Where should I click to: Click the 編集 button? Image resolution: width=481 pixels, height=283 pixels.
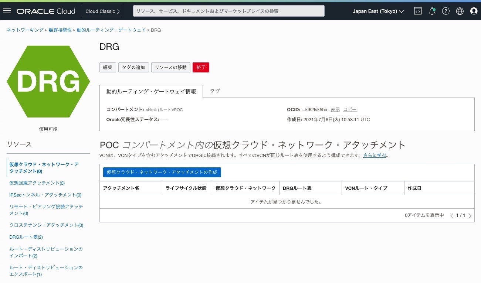tap(108, 67)
